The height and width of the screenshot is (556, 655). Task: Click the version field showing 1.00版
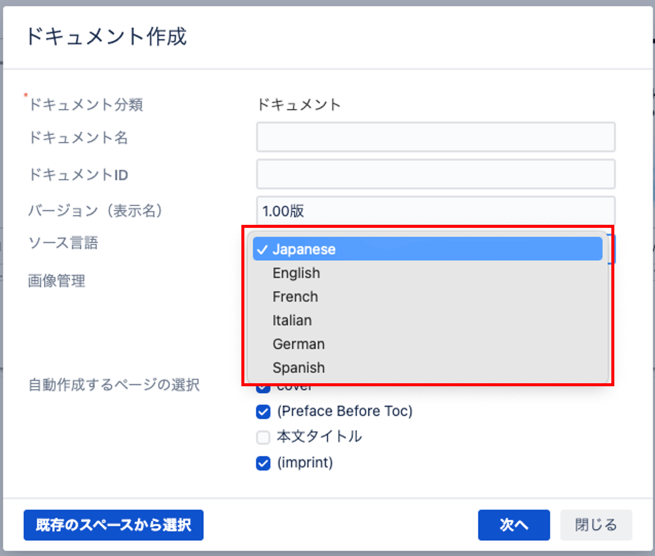[x=435, y=210]
